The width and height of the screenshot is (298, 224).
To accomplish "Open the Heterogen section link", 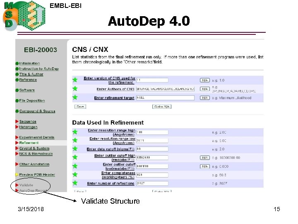I will point(28,127).
